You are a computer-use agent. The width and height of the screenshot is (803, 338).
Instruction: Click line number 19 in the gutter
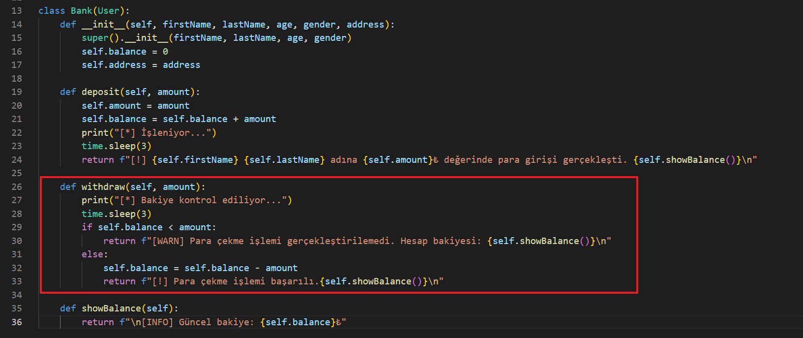tap(17, 92)
